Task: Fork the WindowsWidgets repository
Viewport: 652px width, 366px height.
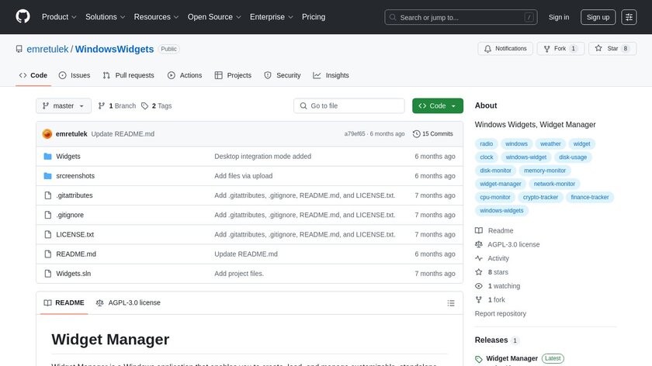Action: [560, 49]
